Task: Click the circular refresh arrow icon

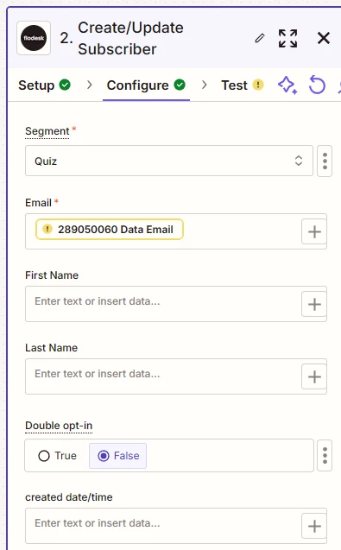Action: tap(317, 85)
